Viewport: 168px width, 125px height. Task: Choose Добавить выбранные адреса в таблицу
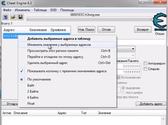67,39
